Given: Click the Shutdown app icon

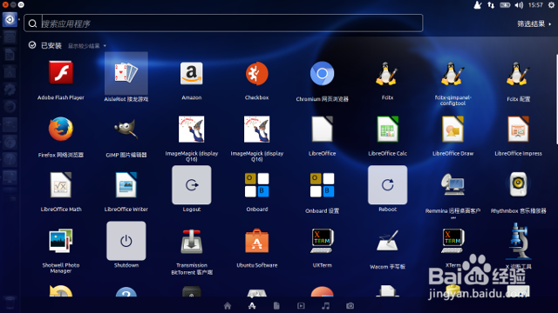Looking at the screenshot, I should (x=126, y=241).
